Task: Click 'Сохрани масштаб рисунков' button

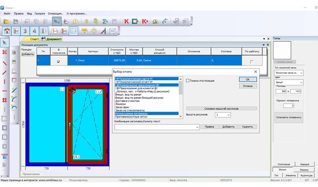Action: (221, 108)
